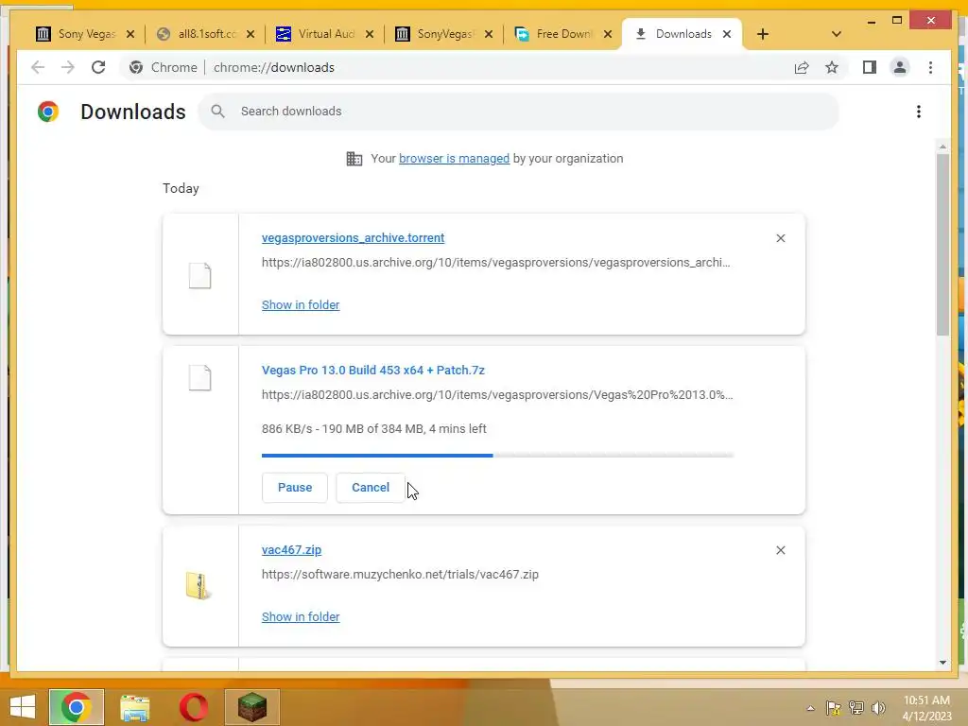Share this page icon in address bar
The image size is (968, 726).
point(802,67)
